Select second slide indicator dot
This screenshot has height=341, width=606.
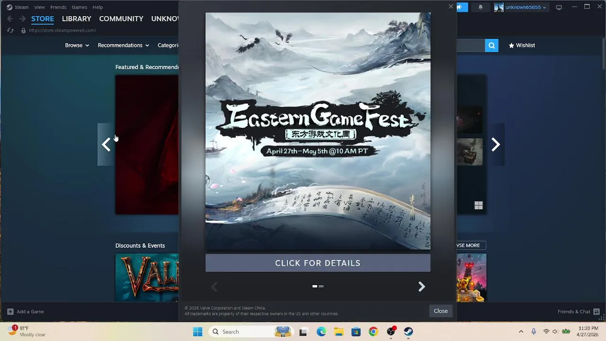pos(321,286)
